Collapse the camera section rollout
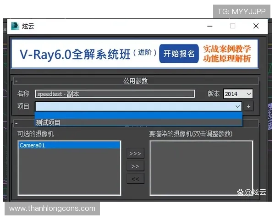The image size is (275, 220). click(x=16, y=123)
